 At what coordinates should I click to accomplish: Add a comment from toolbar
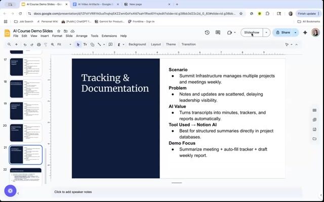(110, 44)
